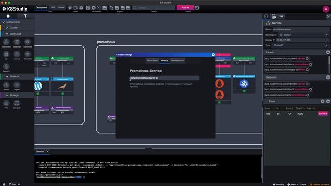
Task: Click the Kubernetes wheel pod icon
Action: click(244, 84)
